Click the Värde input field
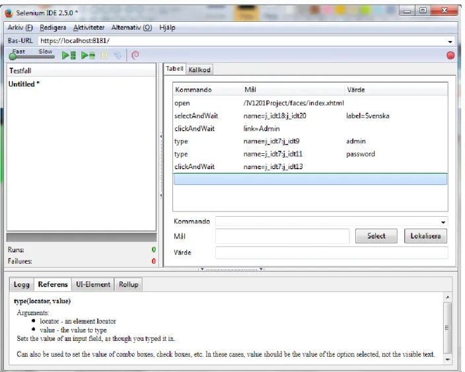465x372 pixels. click(332, 253)
